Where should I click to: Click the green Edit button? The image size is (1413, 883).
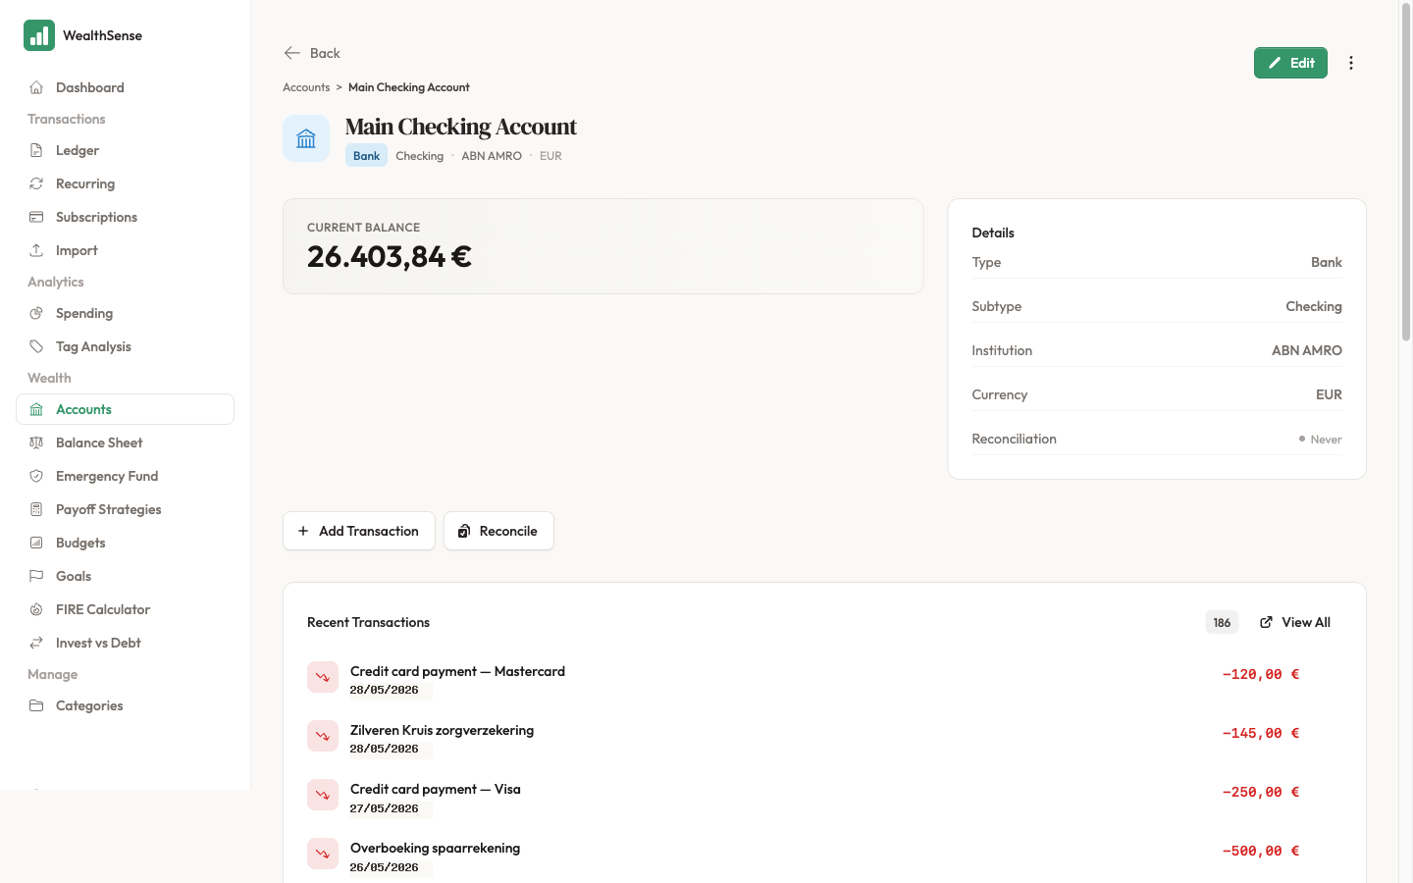(1290, 63)
